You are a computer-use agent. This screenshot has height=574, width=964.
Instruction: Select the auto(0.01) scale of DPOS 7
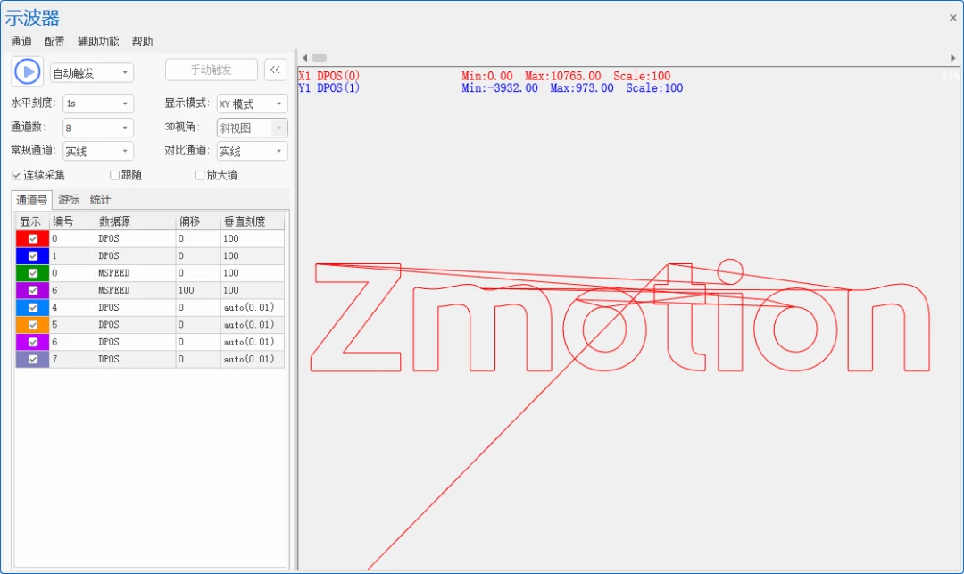pos(252,359)
